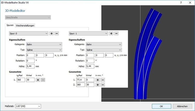The image size is (195, 111).
Task: Confirm with the OK button
Action: [161, 106]
